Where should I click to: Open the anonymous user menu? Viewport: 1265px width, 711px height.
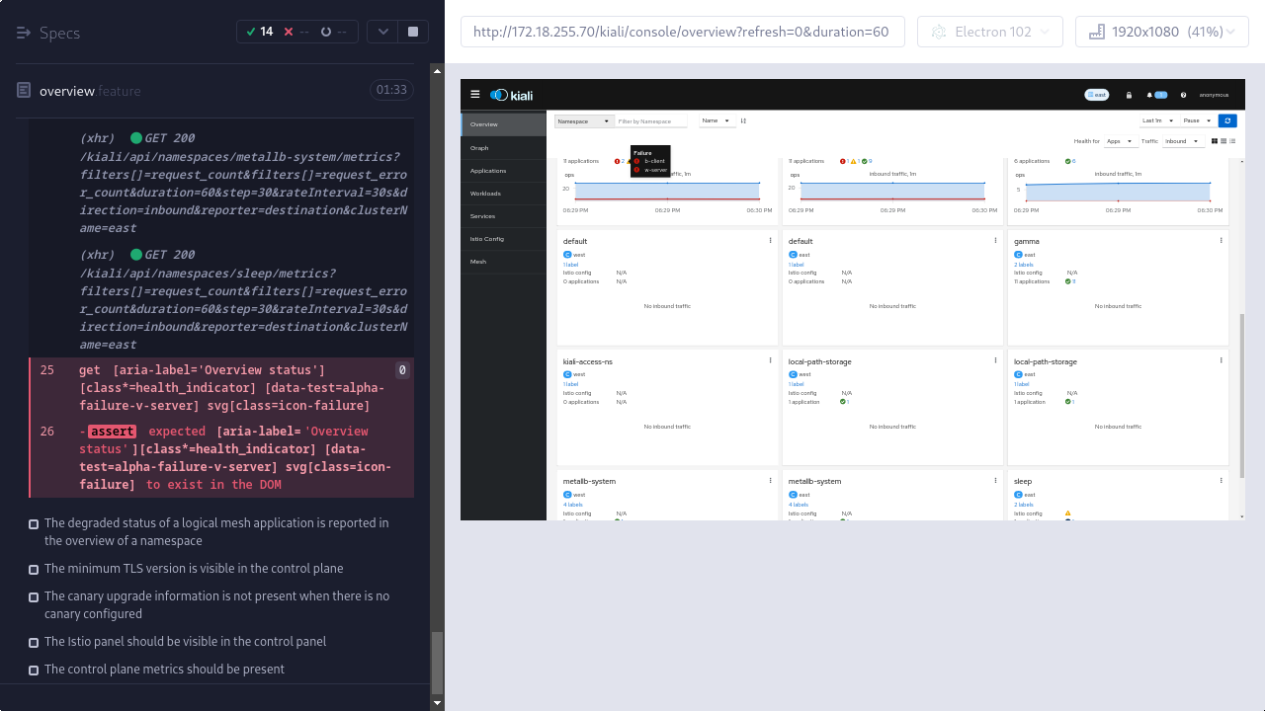[1214, 95]
